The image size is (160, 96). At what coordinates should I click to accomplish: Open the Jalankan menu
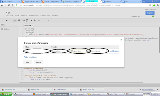tap(24, 16)
